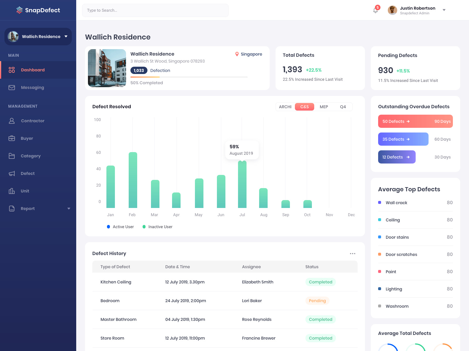This screenshot has height=351, width=469.
Task: Switch to the Q4 filter
Action: (x=343, y=107)
